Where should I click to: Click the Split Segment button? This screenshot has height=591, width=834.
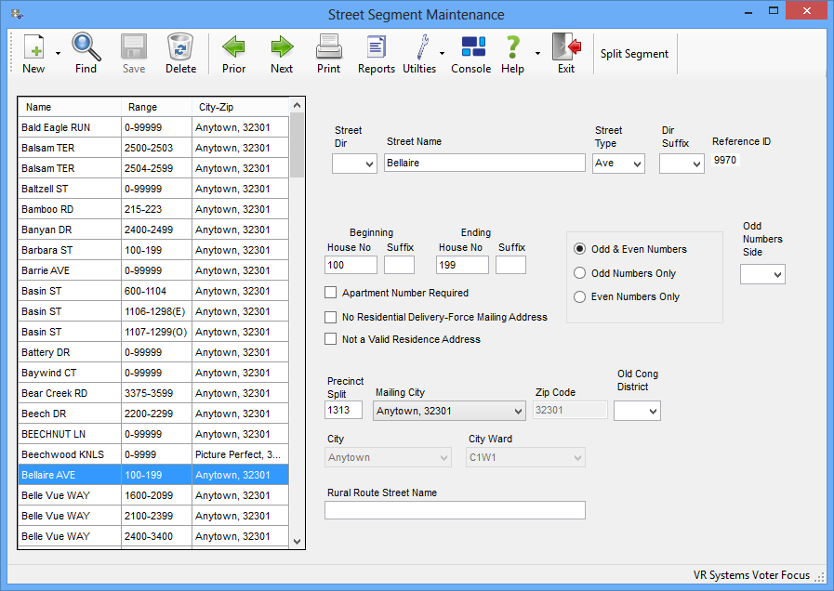(634, 54)
